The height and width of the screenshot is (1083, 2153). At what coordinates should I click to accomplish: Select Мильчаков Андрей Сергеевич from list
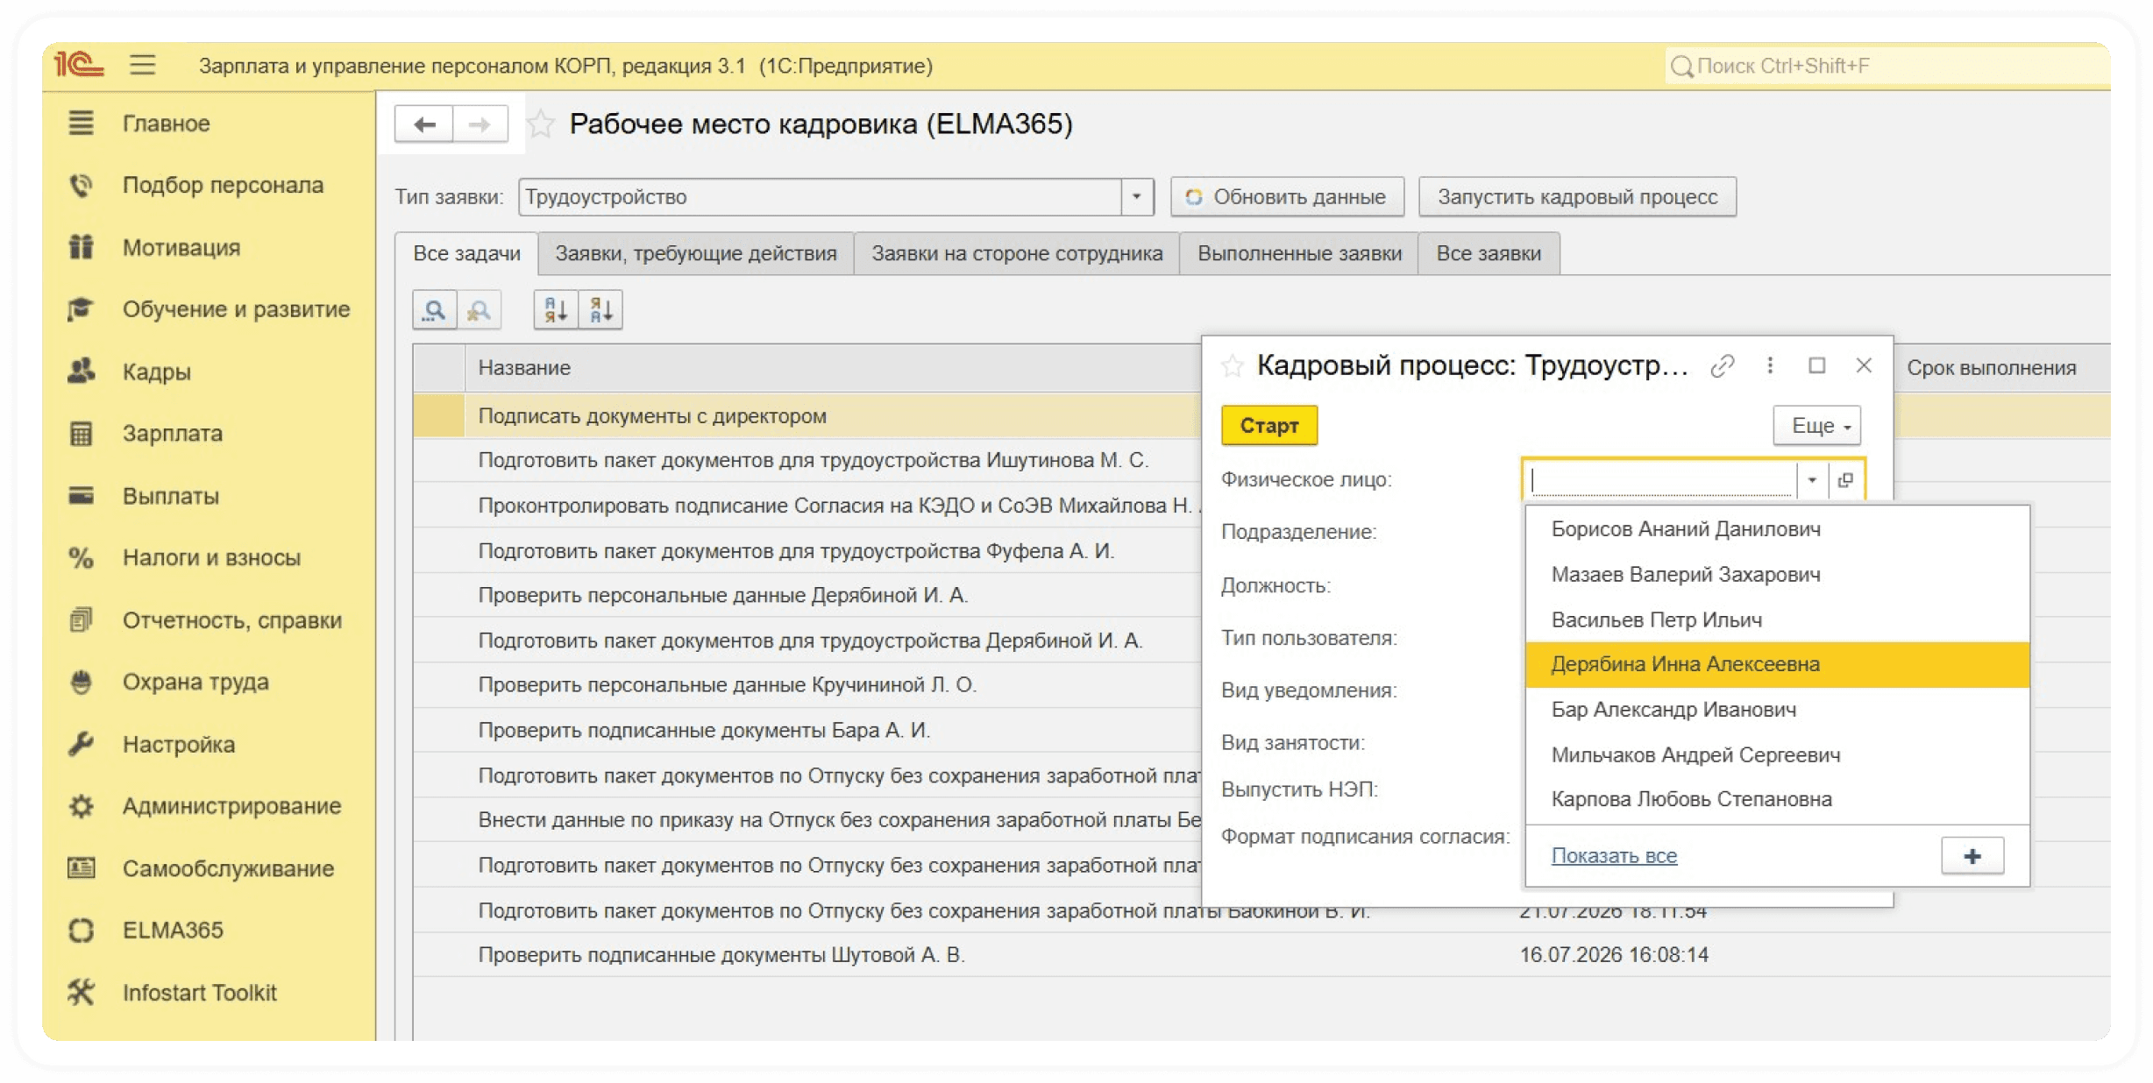tap(1777, 755)
